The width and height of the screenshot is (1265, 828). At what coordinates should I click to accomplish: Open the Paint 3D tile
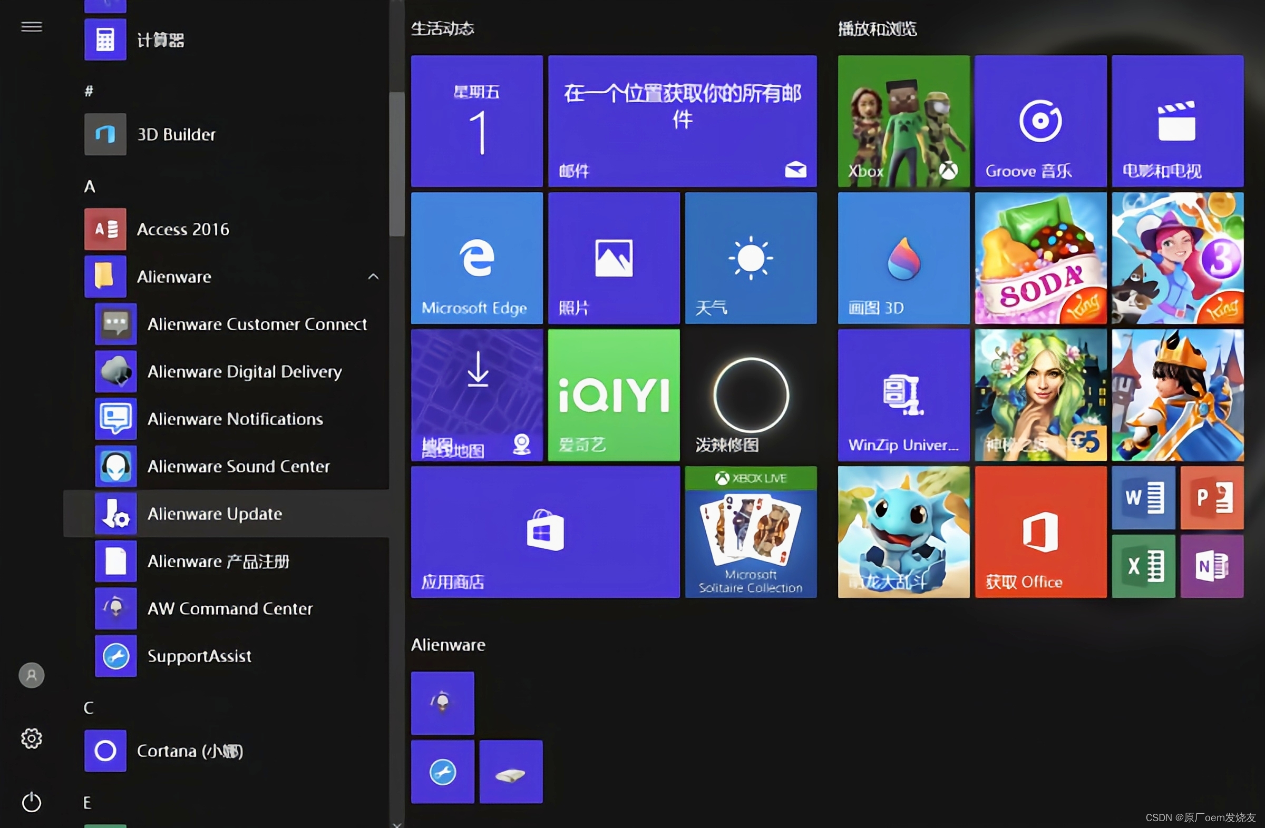pos(903,258)
